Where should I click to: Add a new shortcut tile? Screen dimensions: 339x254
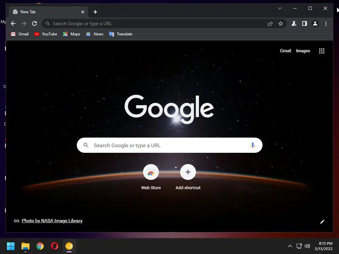tap(188, 177)
